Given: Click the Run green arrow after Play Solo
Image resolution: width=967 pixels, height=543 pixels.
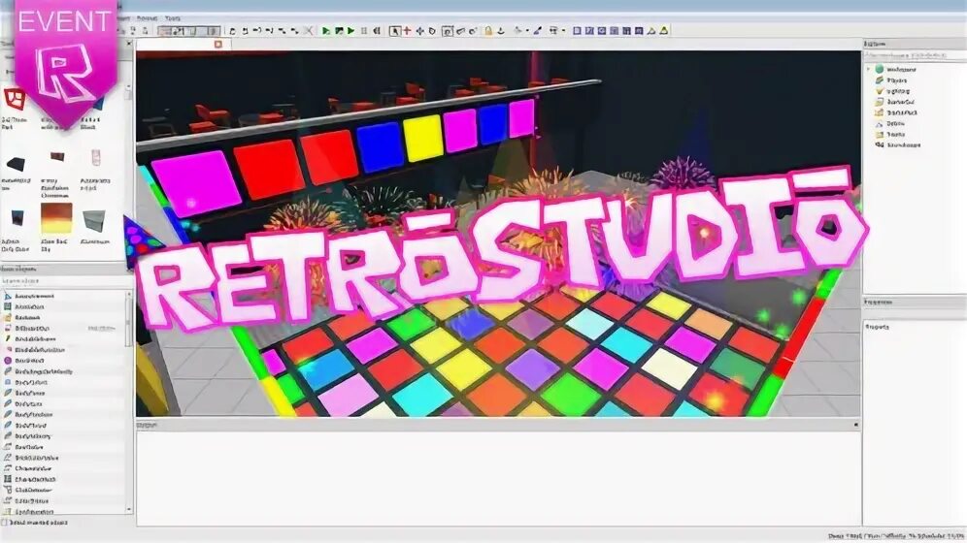Looking at the screenshot, I should 350,30.
